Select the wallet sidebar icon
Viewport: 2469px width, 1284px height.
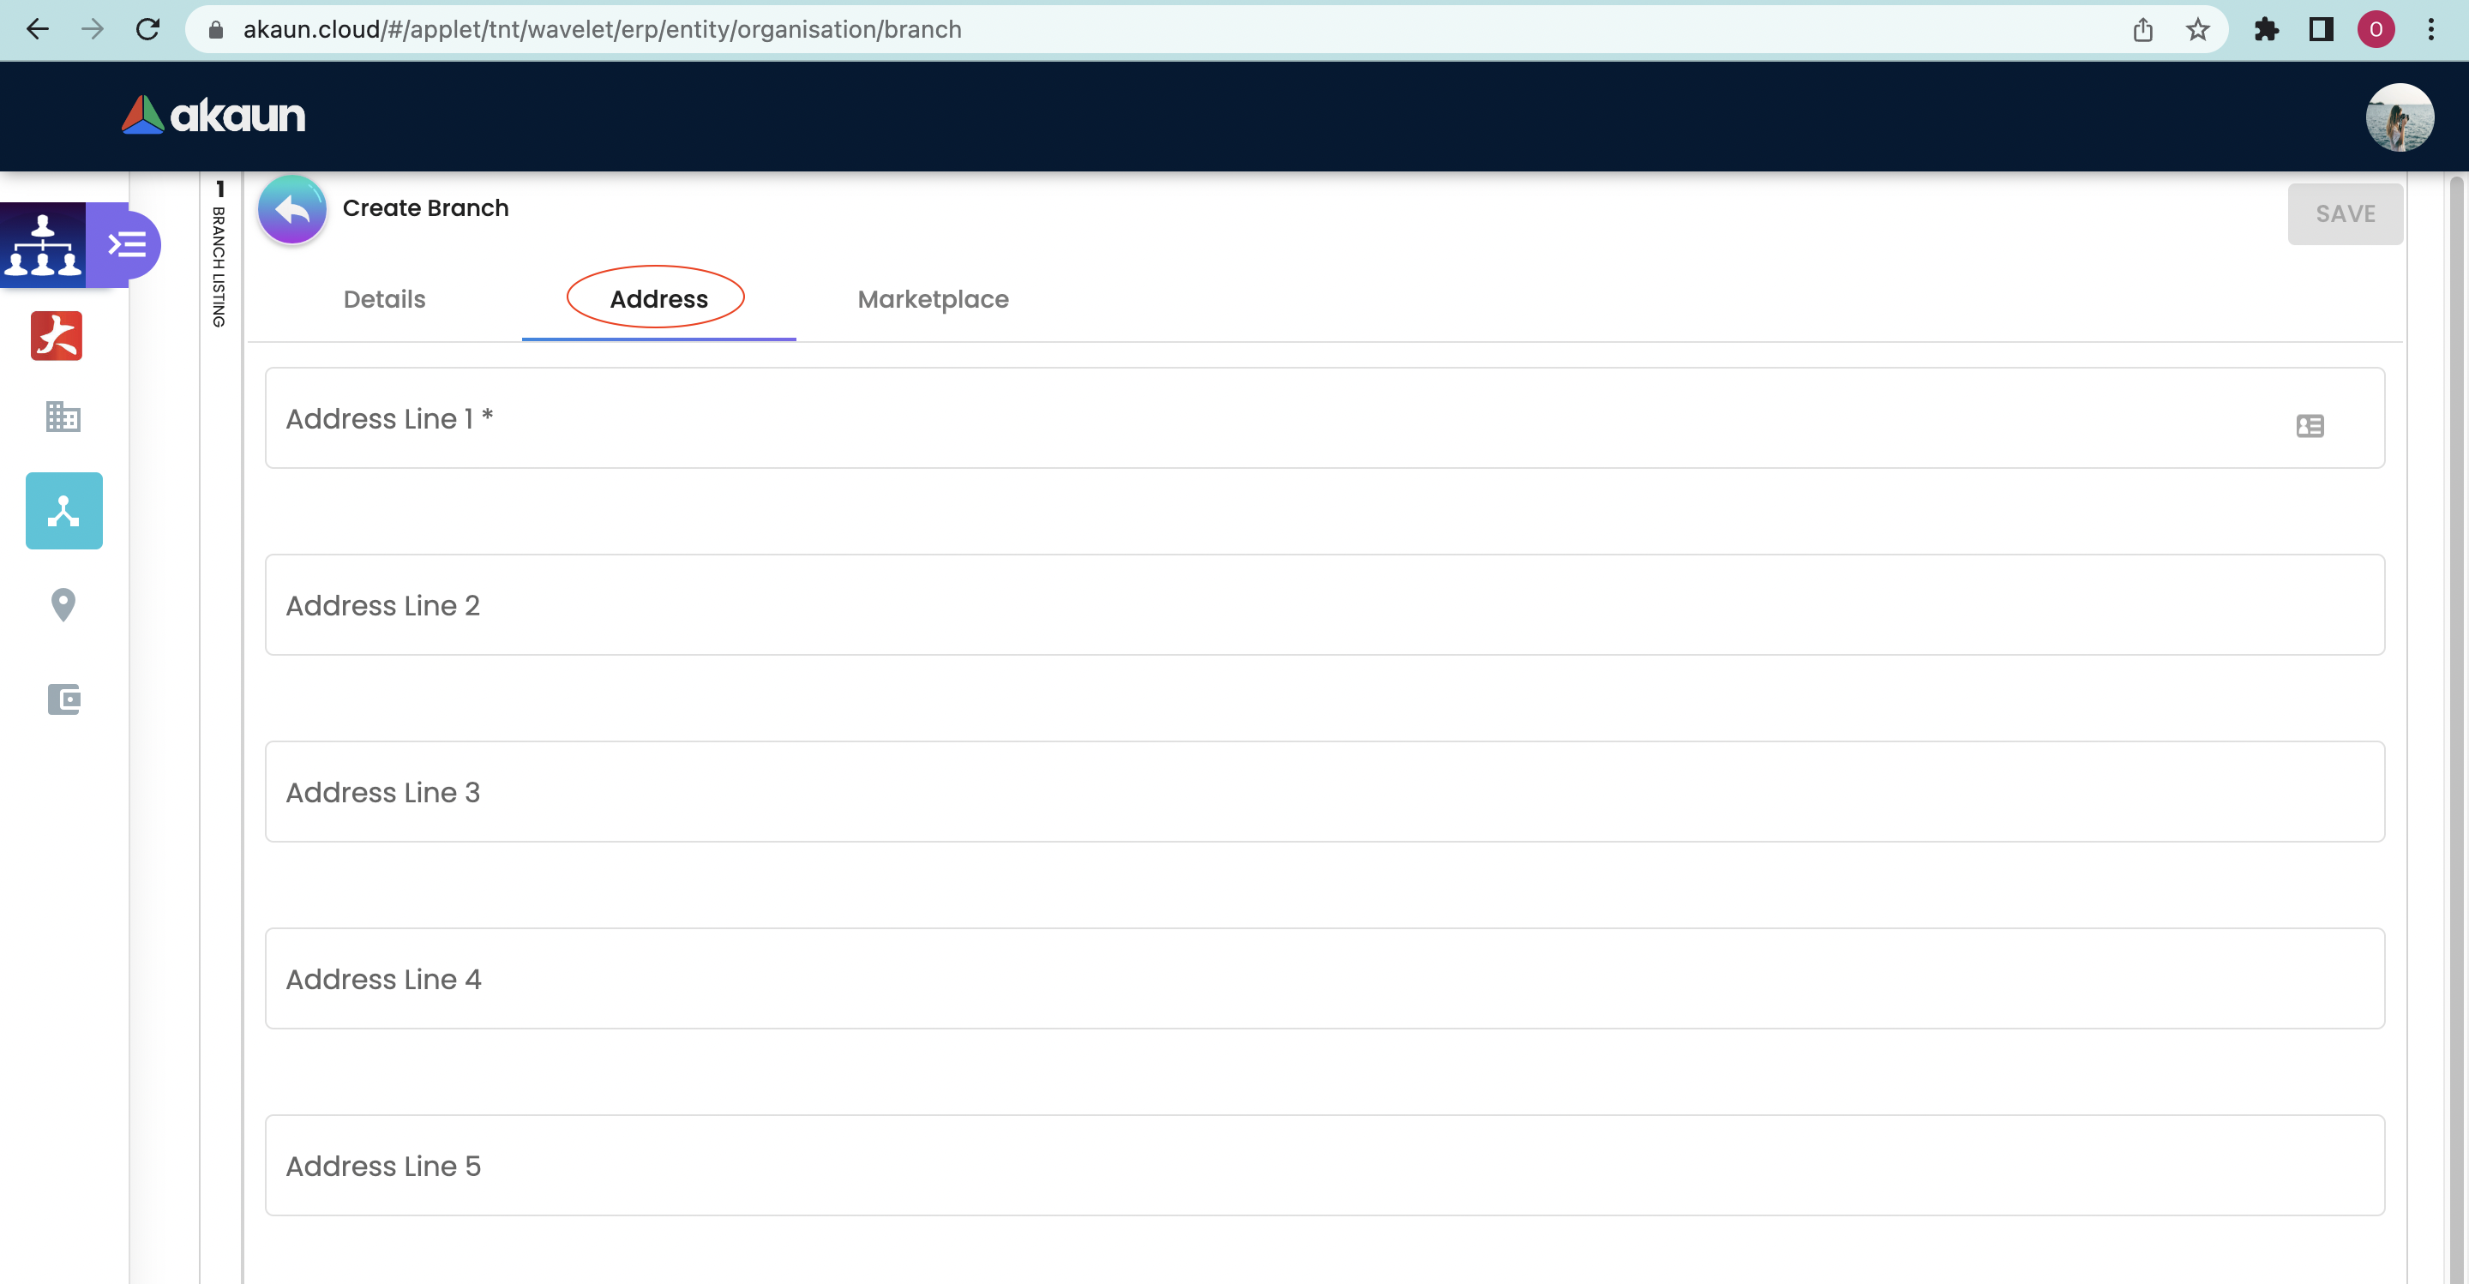[63, 699]
